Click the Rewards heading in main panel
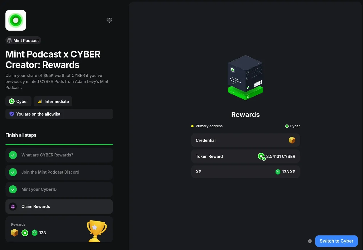 tap(246, 115)
